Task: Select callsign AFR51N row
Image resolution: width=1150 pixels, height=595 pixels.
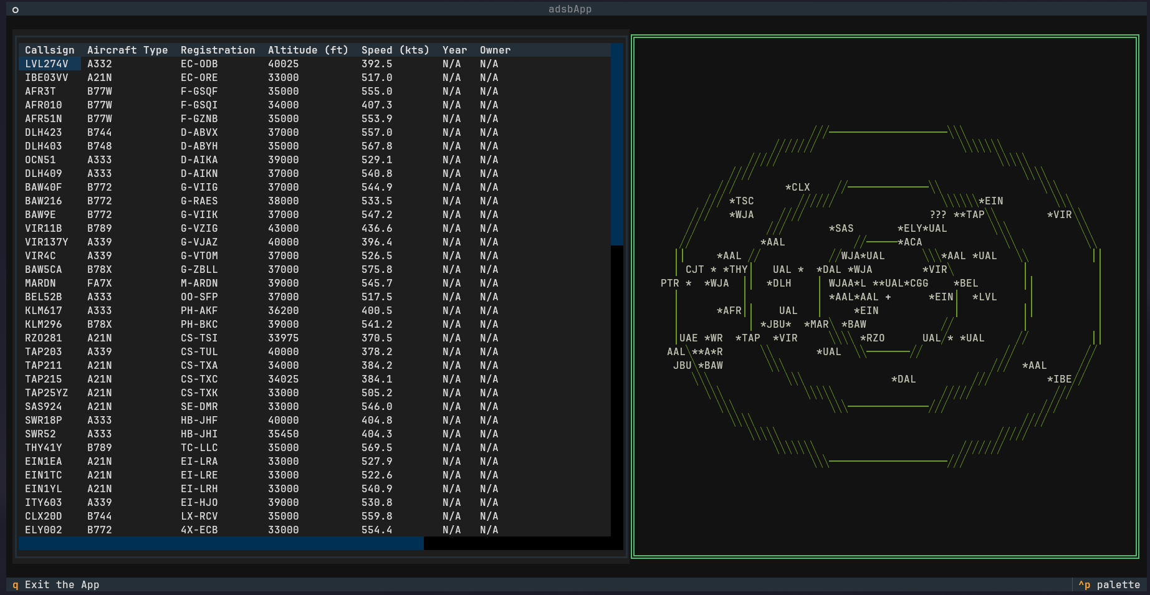Action: [315, 118]
